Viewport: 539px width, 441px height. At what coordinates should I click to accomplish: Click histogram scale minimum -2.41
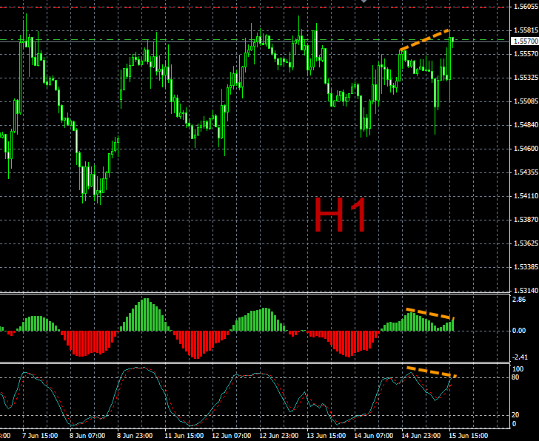pyautogui.click(x=520, y=357)
